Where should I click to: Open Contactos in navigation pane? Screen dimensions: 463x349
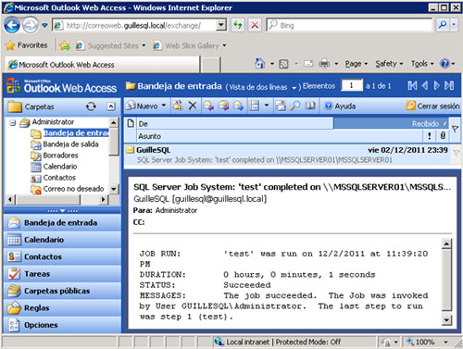point(63,256)
